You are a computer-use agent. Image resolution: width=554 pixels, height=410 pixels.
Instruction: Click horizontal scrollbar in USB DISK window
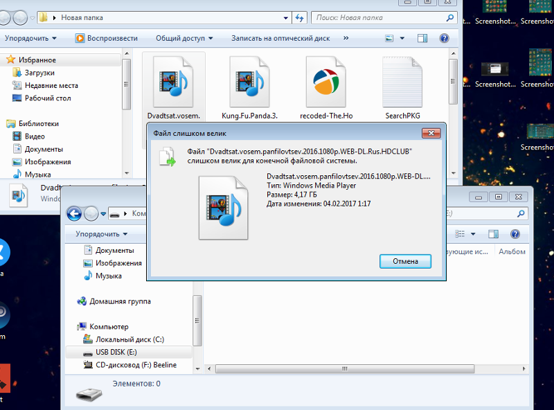click(x=344, y=368)
